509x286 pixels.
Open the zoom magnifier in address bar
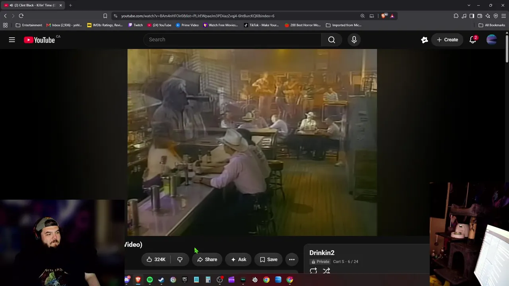point(363,16)
